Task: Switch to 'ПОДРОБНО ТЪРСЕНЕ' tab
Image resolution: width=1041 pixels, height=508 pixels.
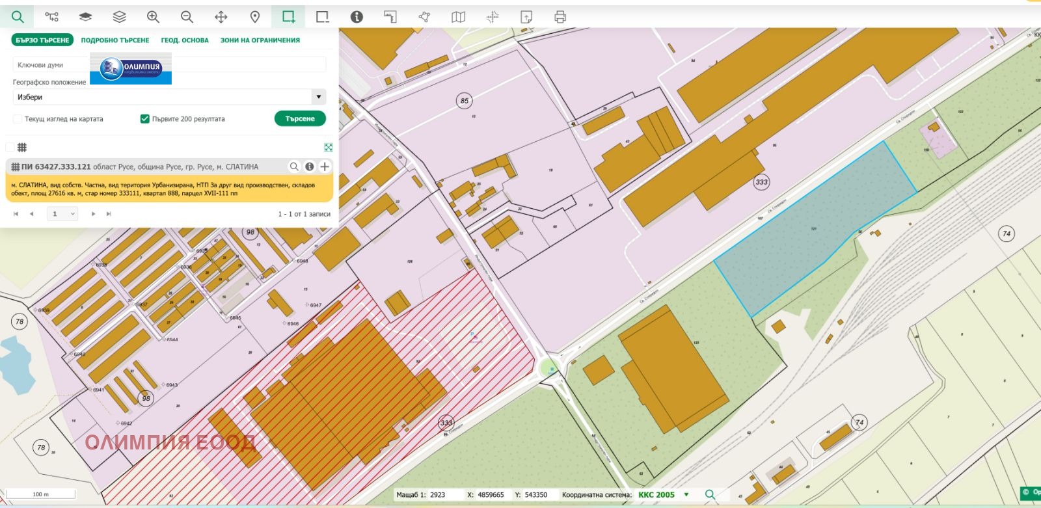Action: coord(115,40)
